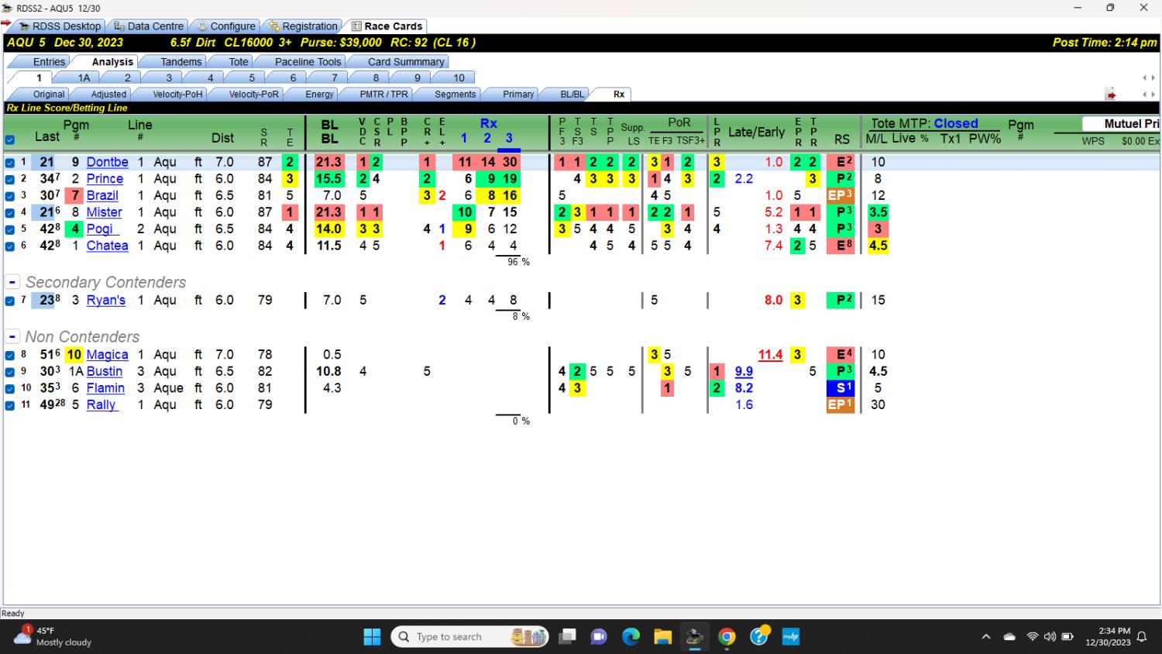Toggle checkbox for row 7 Ryan's
Image resolution: width=1162 pixels, height=654 pixels.
point(9,301)
